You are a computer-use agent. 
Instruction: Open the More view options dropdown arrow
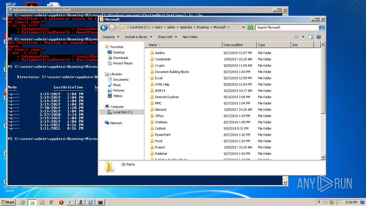click(x=303, y=37)
